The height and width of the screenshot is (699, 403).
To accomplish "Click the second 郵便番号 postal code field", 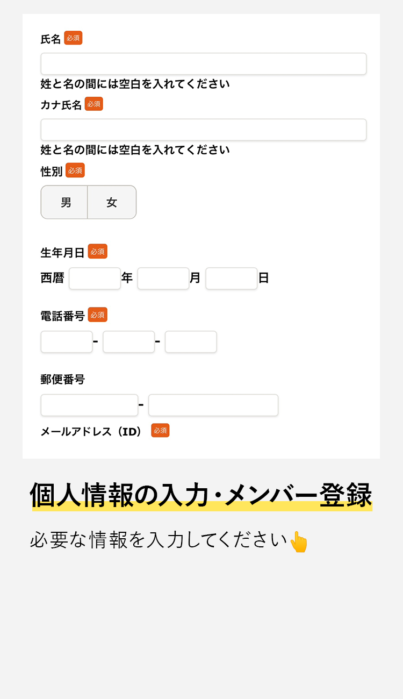I will coord(213,405).
